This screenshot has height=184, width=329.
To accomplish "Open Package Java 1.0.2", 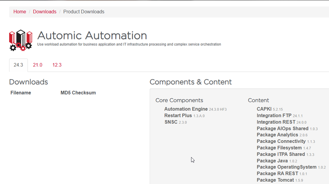I will click(x=277, y=161).
